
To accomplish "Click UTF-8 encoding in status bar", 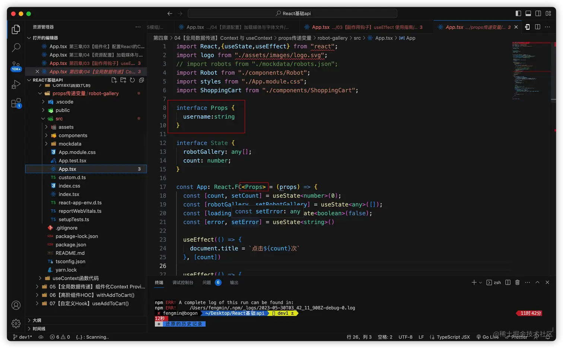I will pyautogui.click(x=405, y=337).
